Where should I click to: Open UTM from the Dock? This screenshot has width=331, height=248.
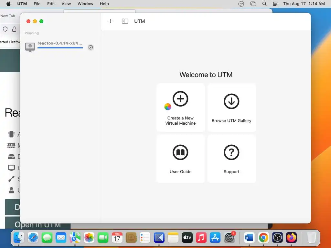pos(159,238)
